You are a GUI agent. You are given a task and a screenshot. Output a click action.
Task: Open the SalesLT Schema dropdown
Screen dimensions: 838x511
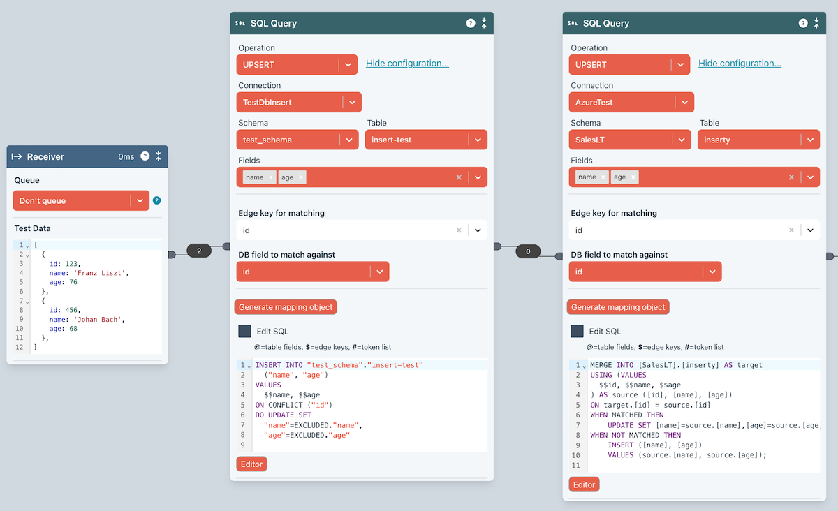point(681,140)
